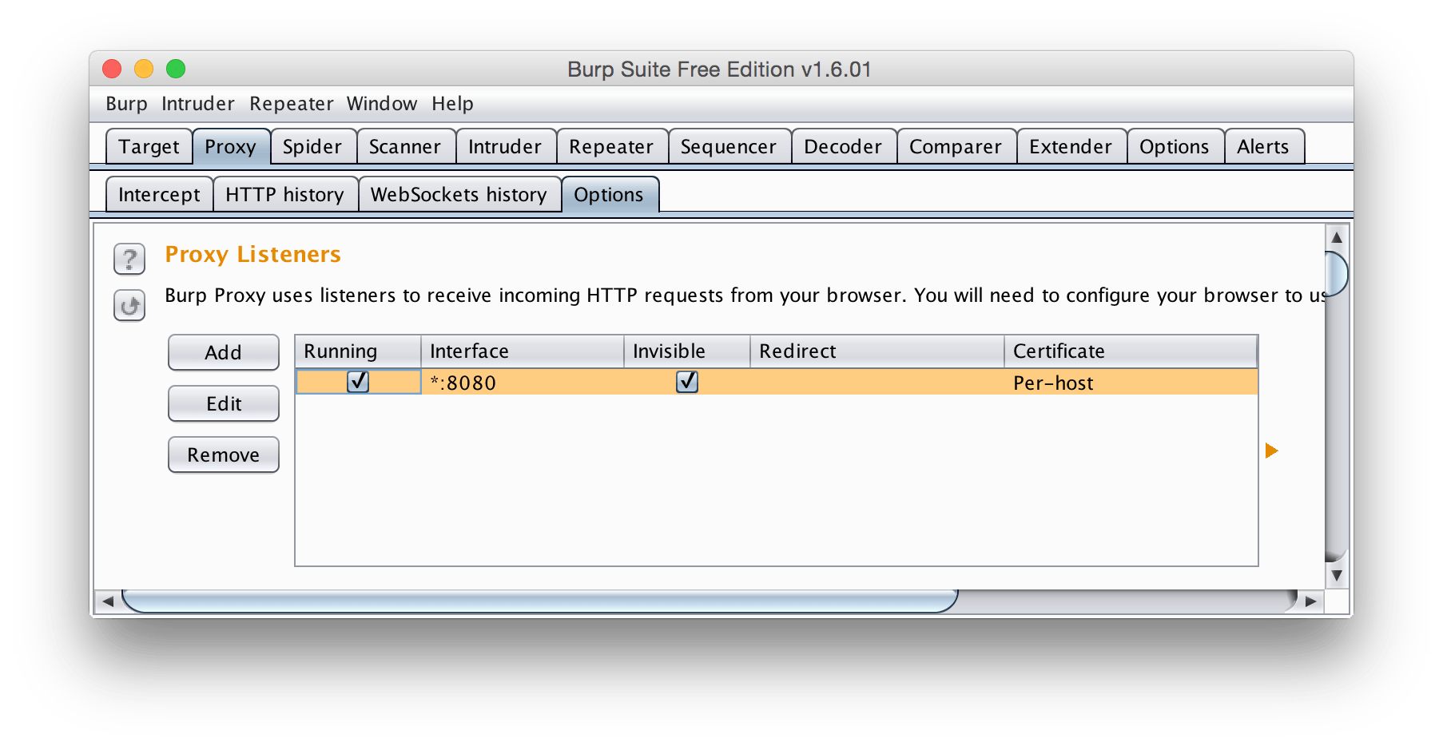Click the Proxy Listeners heading

(x=252, y=254)
